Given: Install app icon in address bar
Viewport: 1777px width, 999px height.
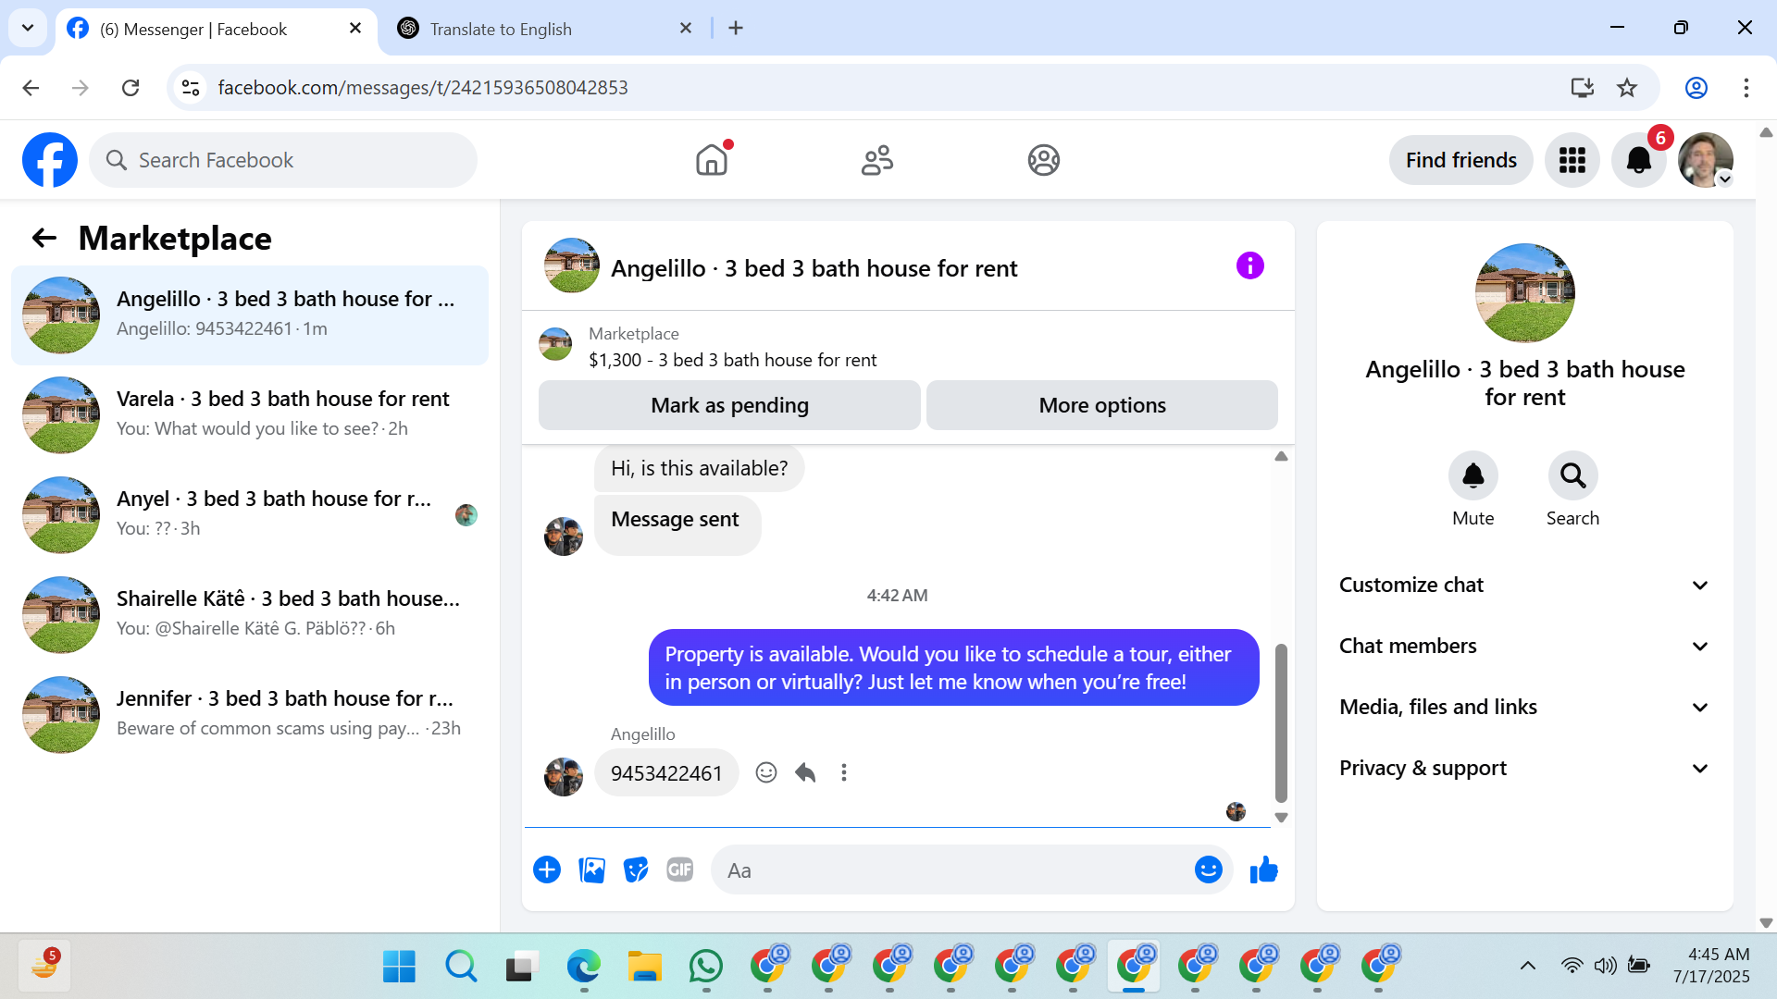Looking at the screenshot, I should pyautogui.click(x=1582, y=88).
